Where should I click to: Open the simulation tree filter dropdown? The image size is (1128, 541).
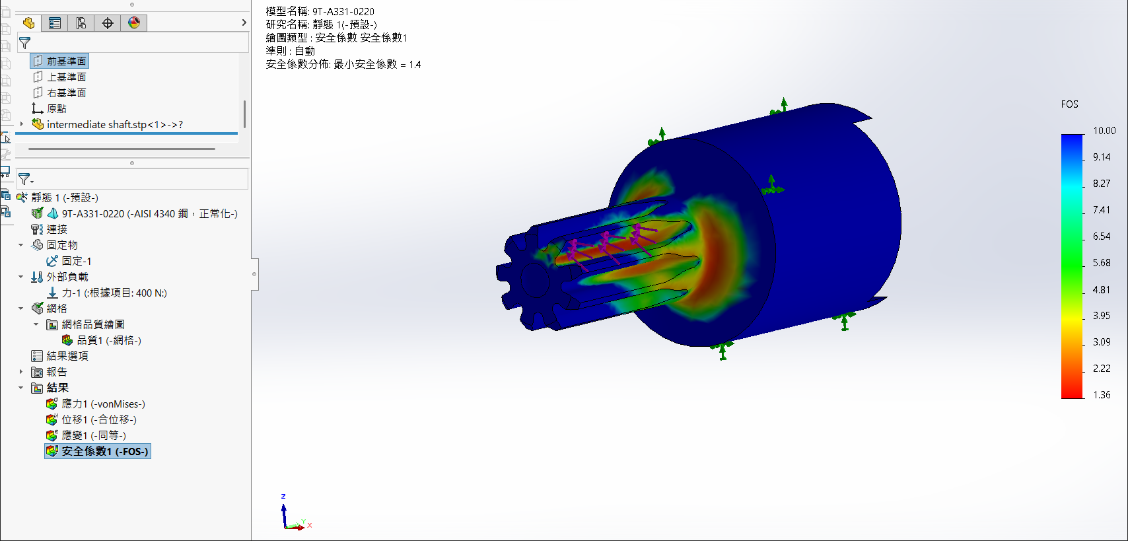tap(26, 179)
